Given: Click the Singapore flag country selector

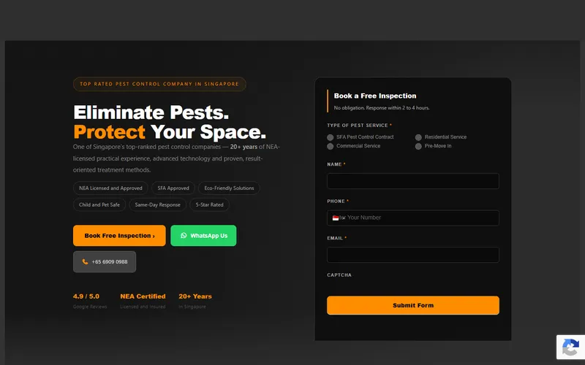Looking at the screenshot, I should point(336,218).
